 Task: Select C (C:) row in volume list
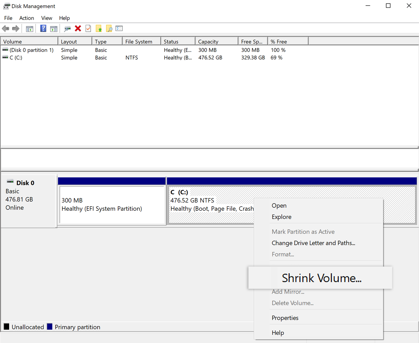[x=16, y=57]
